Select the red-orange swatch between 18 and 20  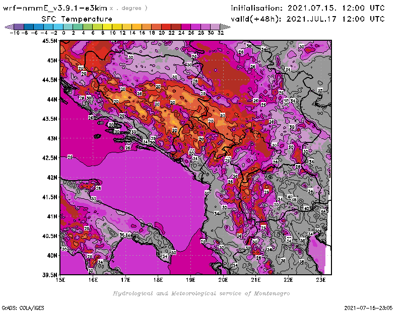coord(156,27)
